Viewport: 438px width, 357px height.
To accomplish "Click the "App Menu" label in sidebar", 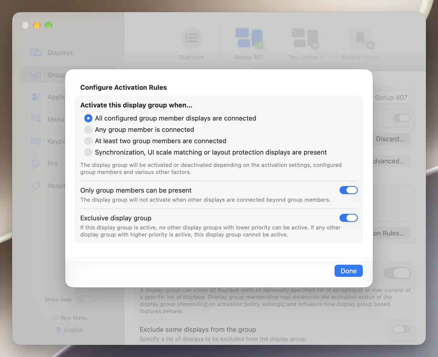I will (74, 318).
